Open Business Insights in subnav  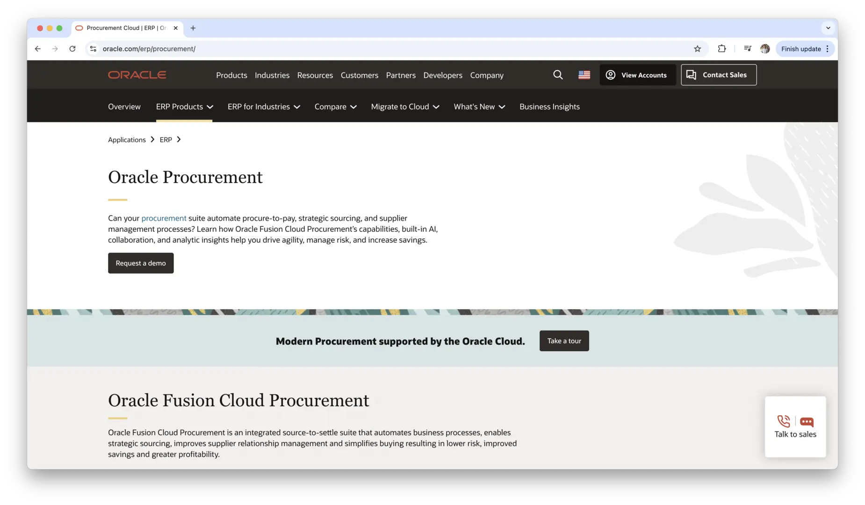(549, 107)
